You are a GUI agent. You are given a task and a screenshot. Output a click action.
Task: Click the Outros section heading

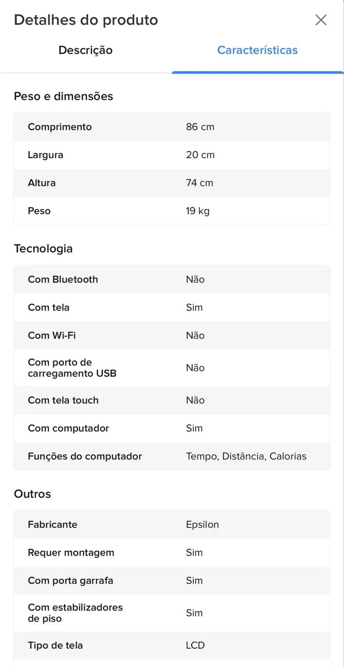click(32, 494)
